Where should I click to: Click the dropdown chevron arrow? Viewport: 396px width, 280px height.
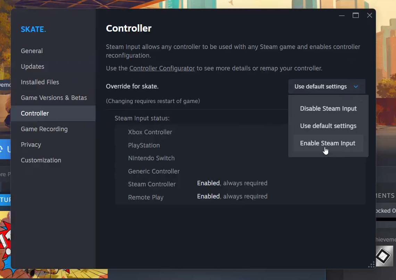point(356,87)
